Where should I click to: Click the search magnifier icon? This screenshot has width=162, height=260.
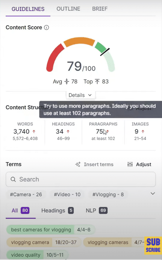[13, 179]
